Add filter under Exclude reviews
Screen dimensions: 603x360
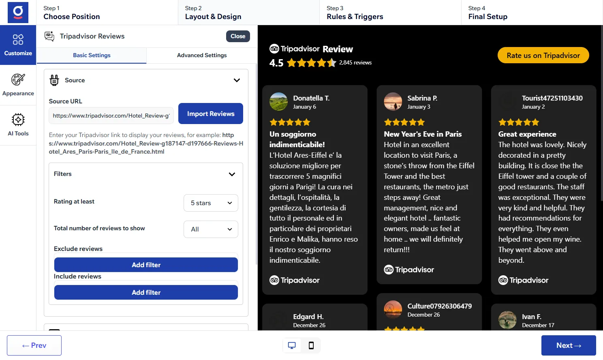[x=146, y=265]
